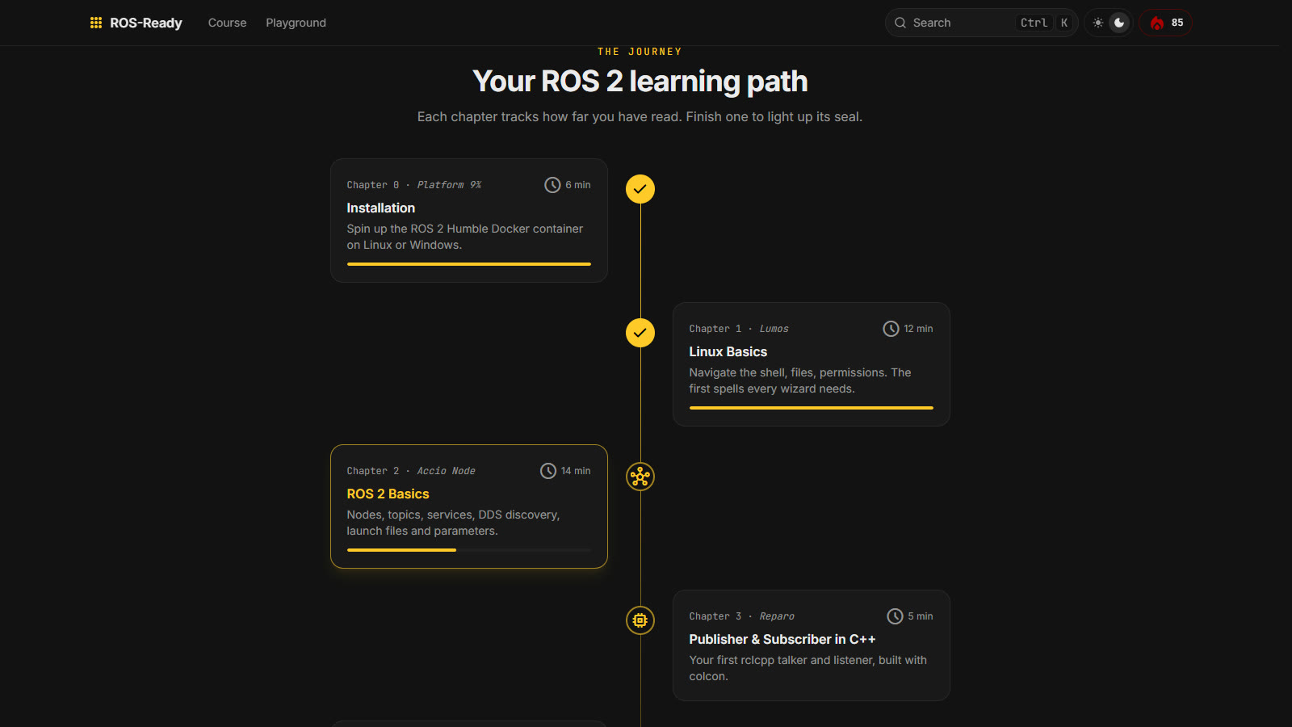Click the Installation chapter progress bar
1292x727 pixels.
[x=469, y=264]
